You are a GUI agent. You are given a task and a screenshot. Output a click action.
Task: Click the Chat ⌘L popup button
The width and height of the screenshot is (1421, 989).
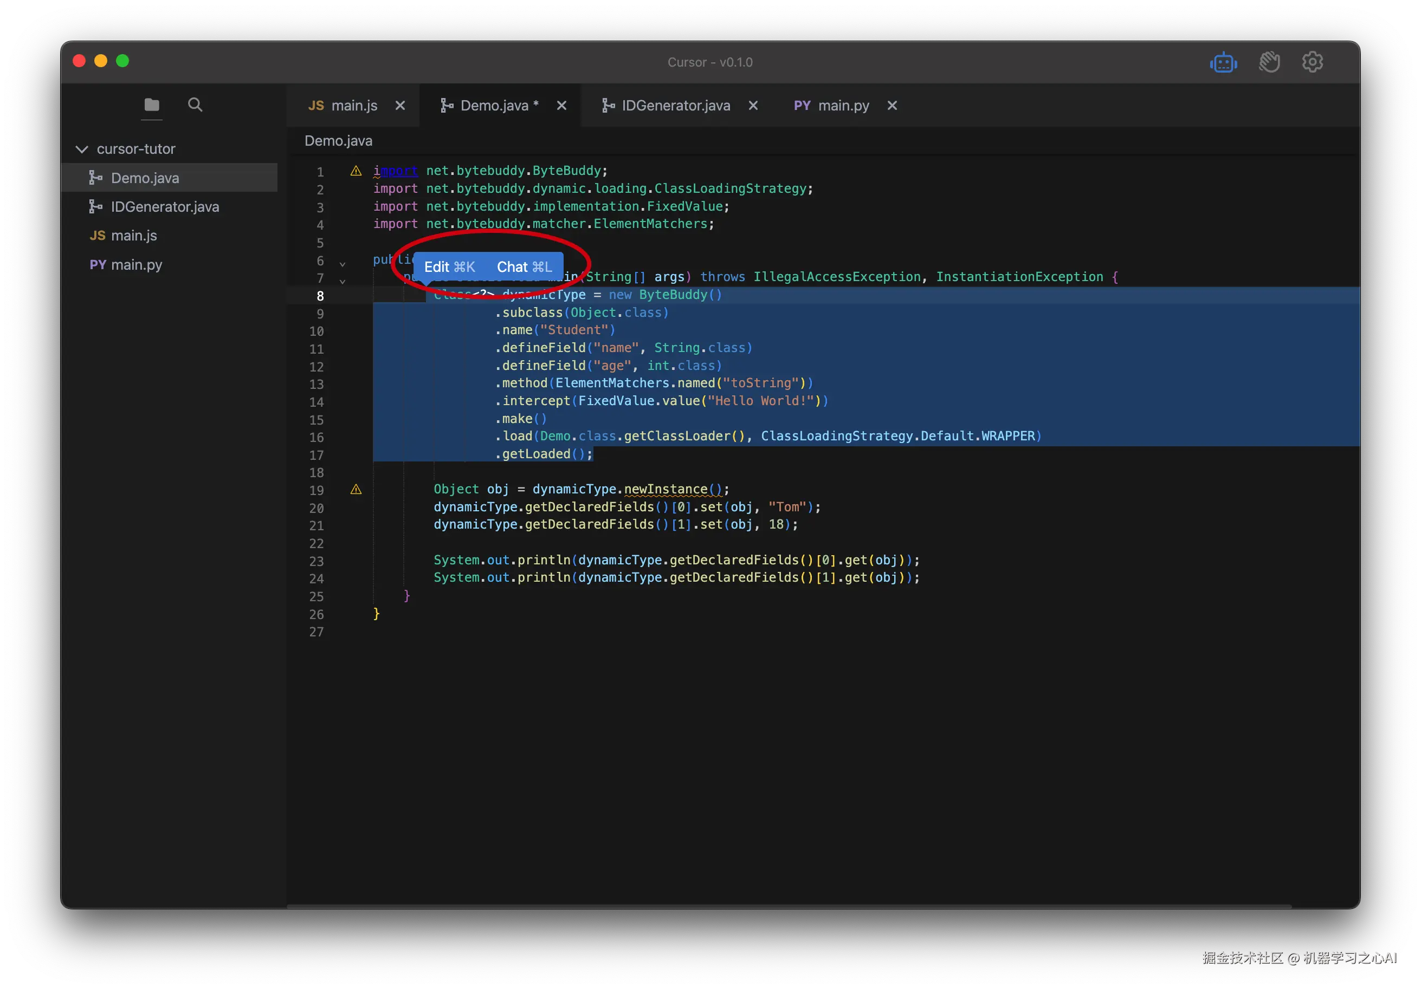pyautogui.click(x=524, y=266)
